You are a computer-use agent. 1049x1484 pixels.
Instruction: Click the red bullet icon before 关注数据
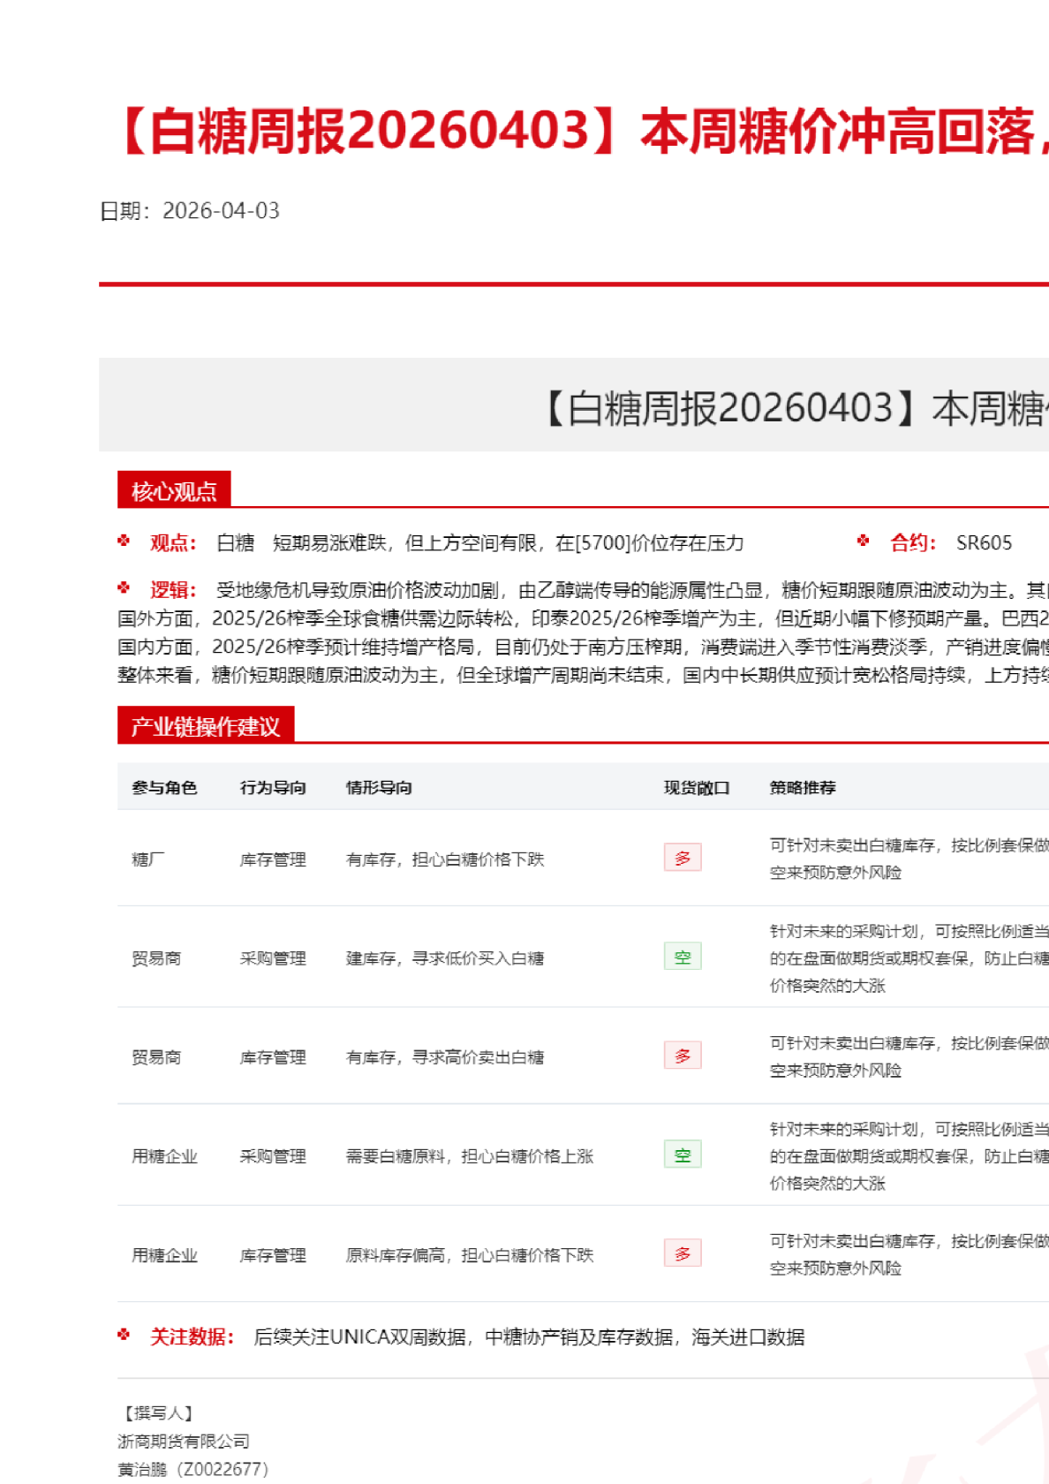124,1336
